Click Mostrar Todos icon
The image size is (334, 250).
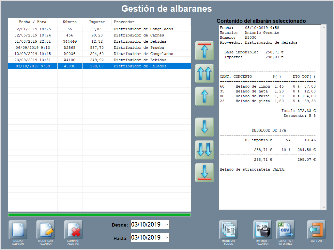(228, 230)
